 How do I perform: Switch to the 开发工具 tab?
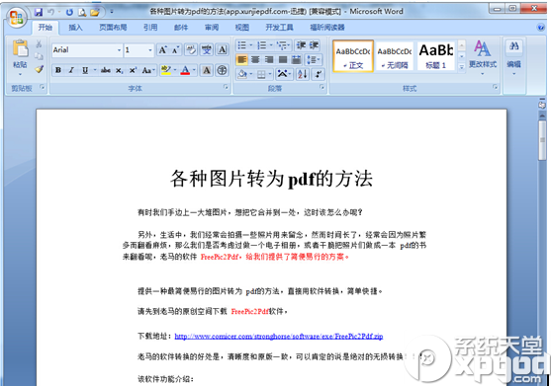point(279,28)
